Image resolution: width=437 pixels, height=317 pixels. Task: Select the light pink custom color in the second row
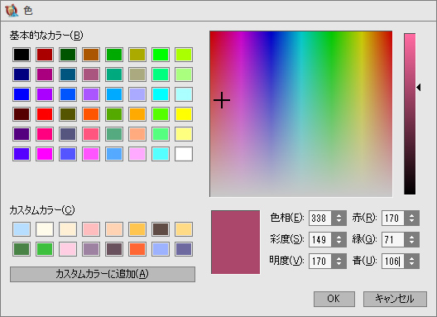coord(68,249)
